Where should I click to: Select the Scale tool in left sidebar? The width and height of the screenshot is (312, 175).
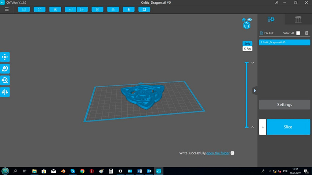coord(5,81)
